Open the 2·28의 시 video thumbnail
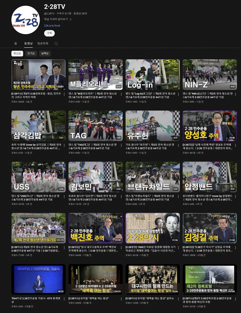The image size is (241, 313). [152, 228]
